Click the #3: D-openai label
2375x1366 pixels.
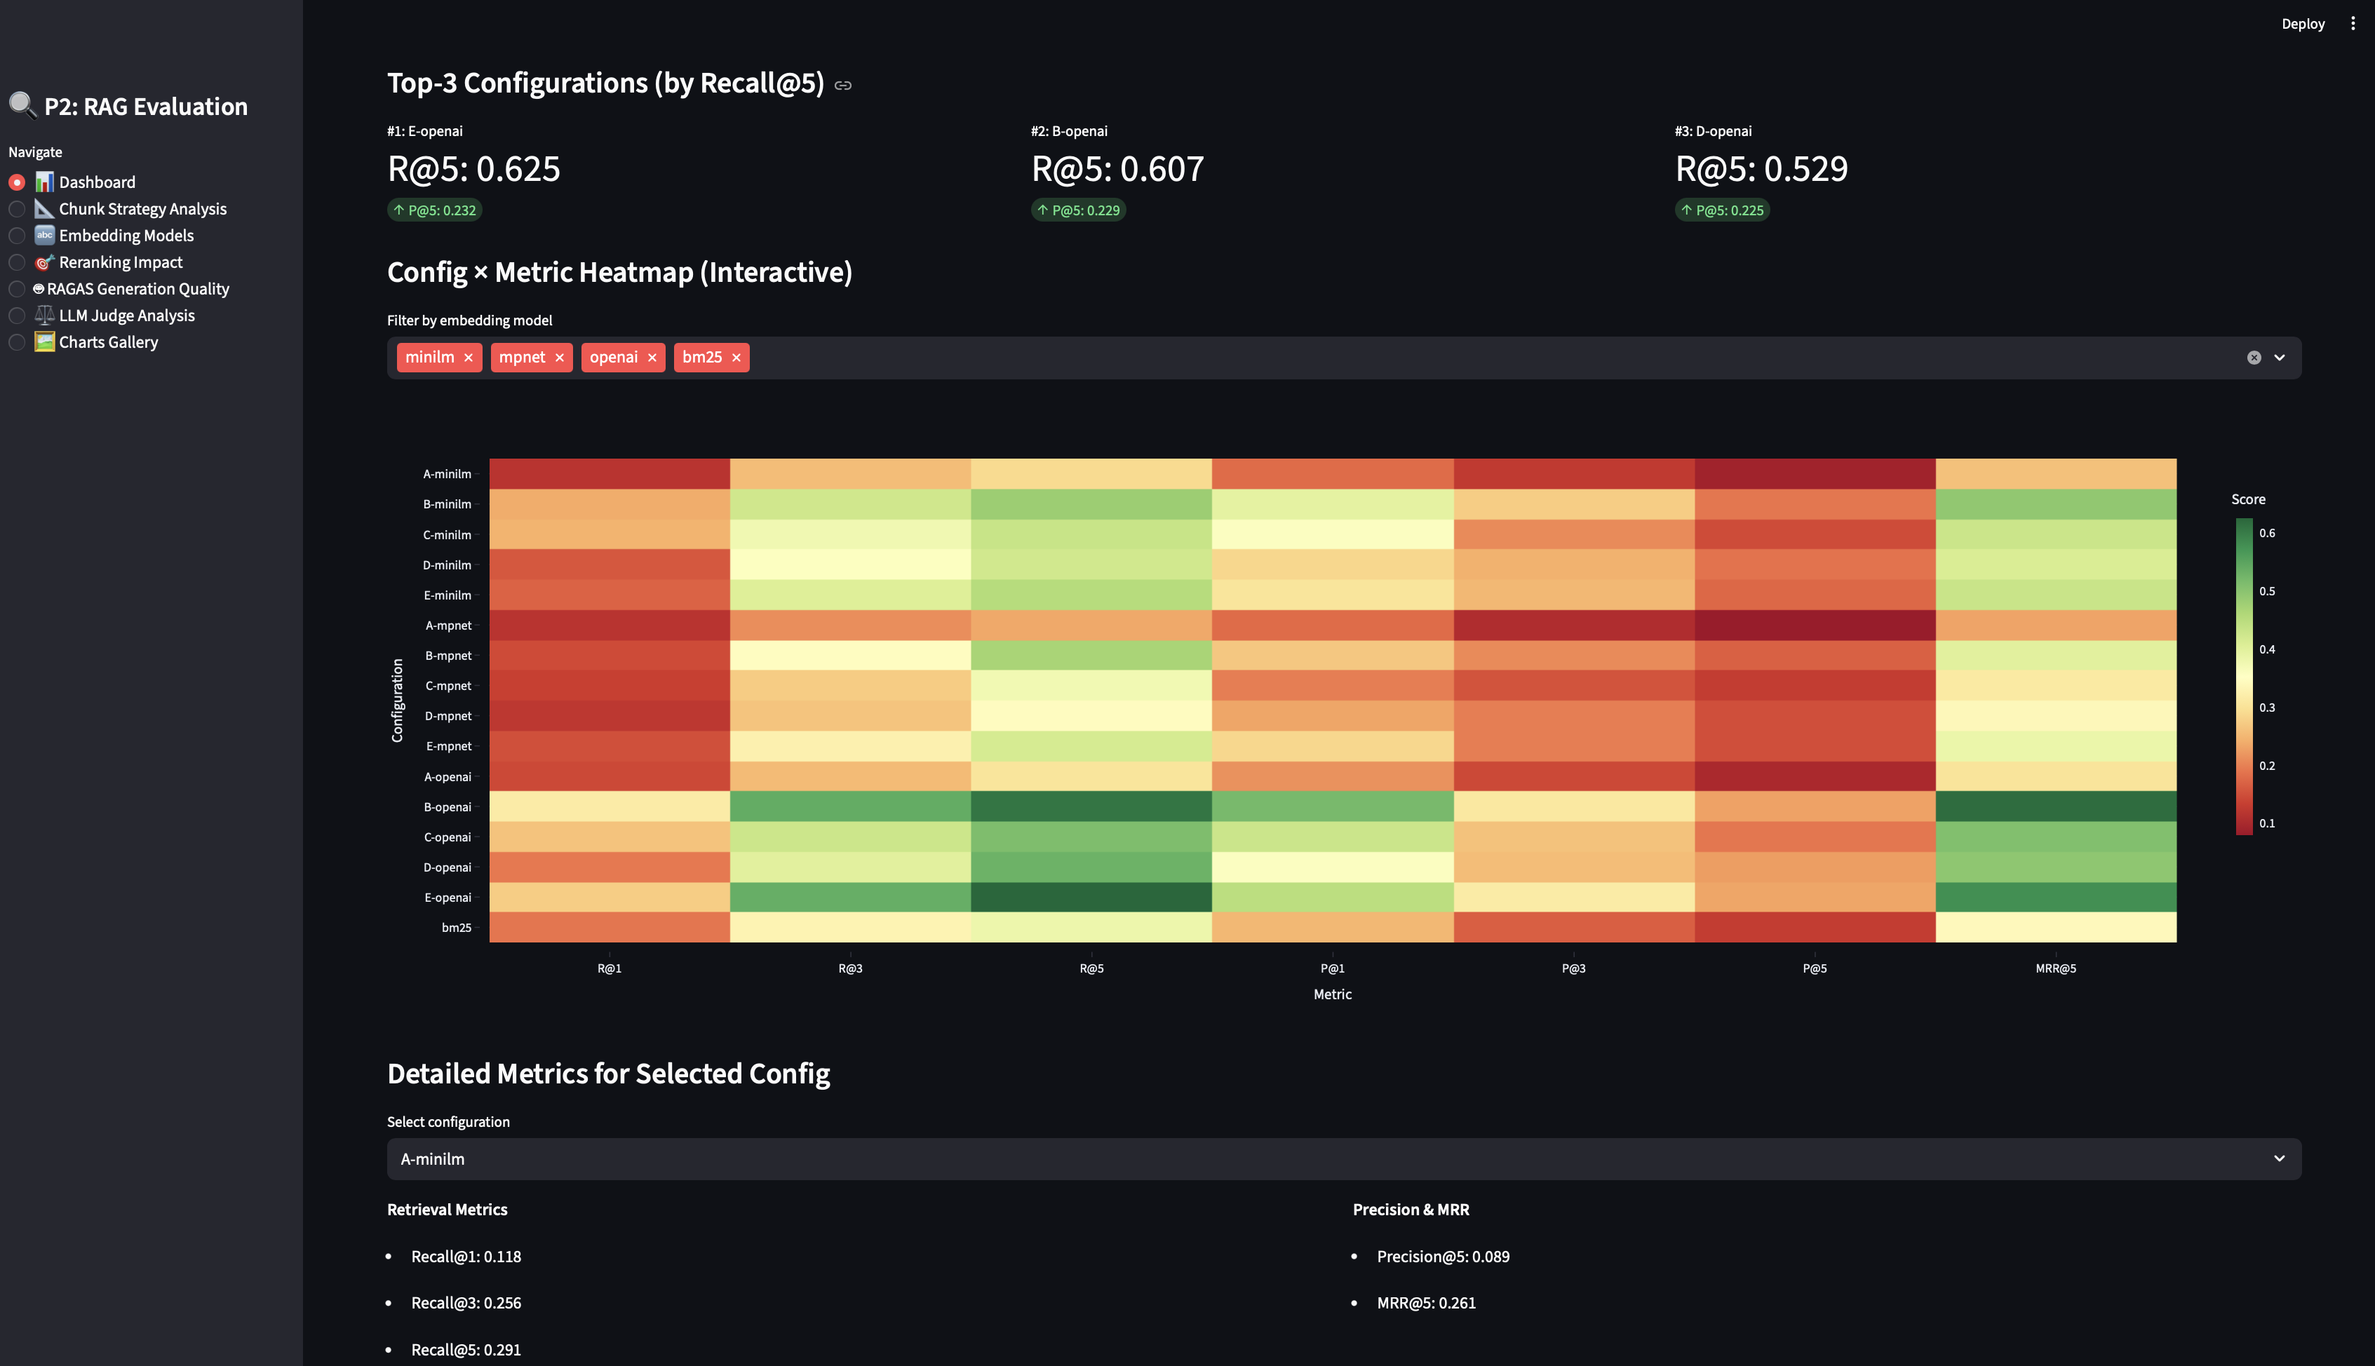(x=1714, y=131)
